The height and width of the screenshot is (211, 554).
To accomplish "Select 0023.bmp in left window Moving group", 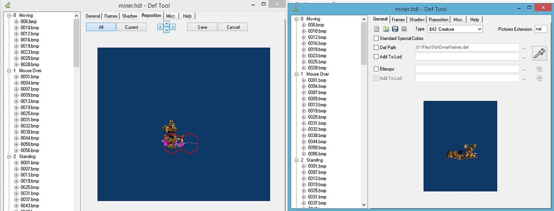I will coord(30,52).
